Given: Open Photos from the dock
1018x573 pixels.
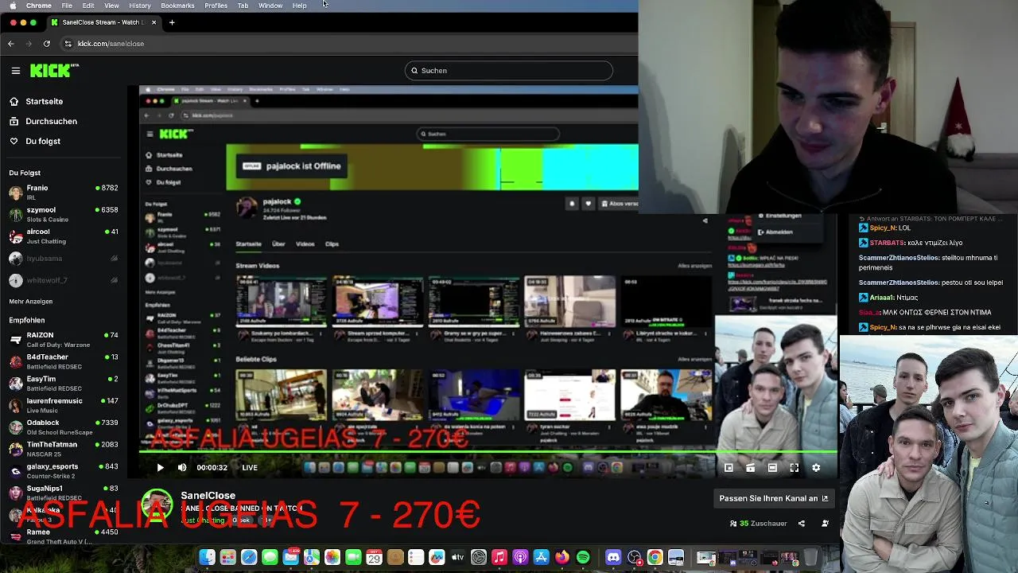Looking at the screenshot, I should tap(332, 558).
